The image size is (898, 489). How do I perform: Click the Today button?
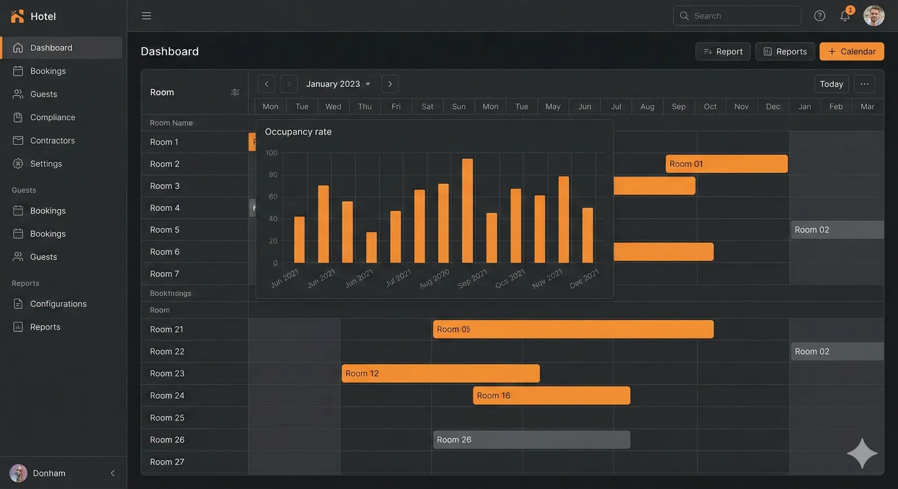[x=831, y=84]
